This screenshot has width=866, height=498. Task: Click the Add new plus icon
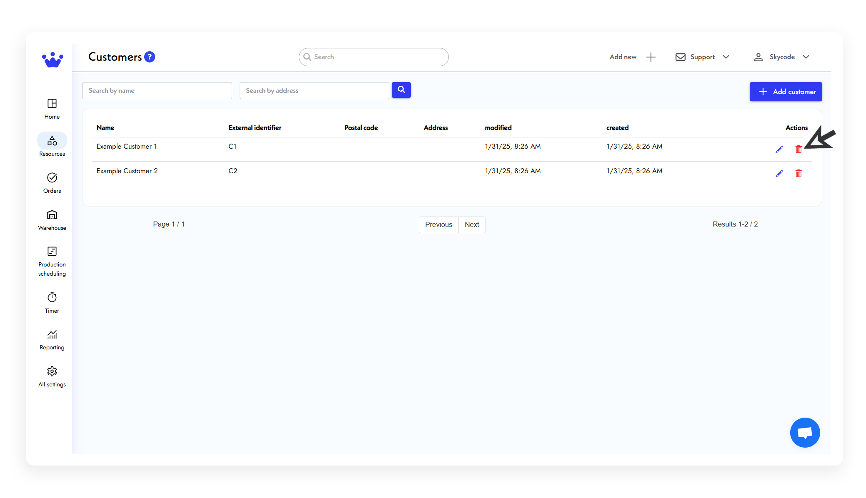(x=651, y=57)
